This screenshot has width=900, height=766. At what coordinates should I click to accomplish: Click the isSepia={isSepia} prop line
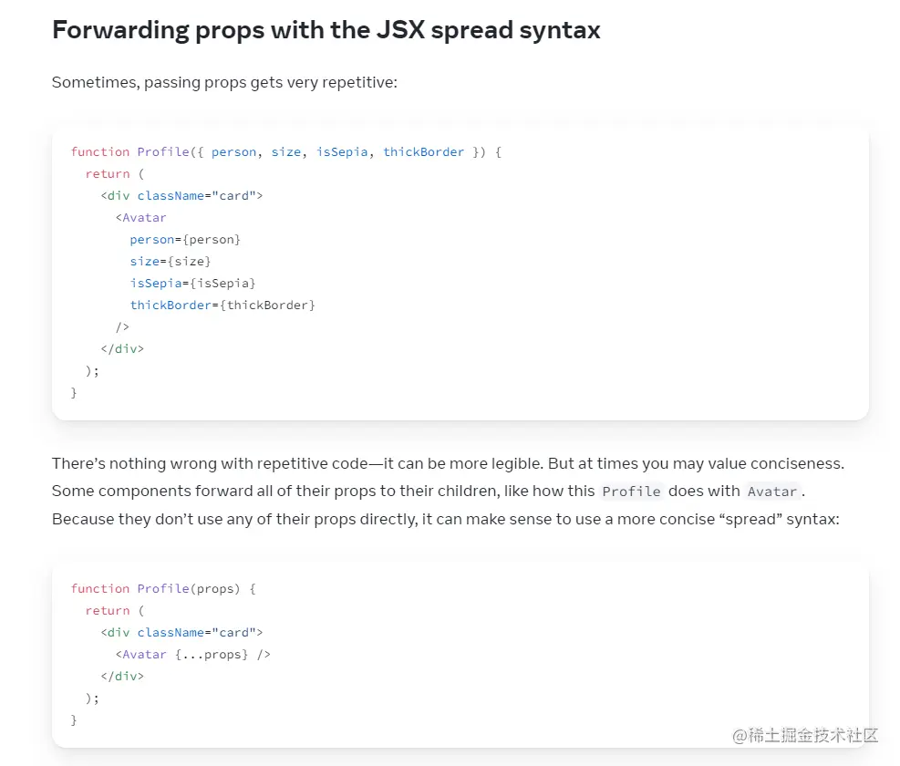192,284
